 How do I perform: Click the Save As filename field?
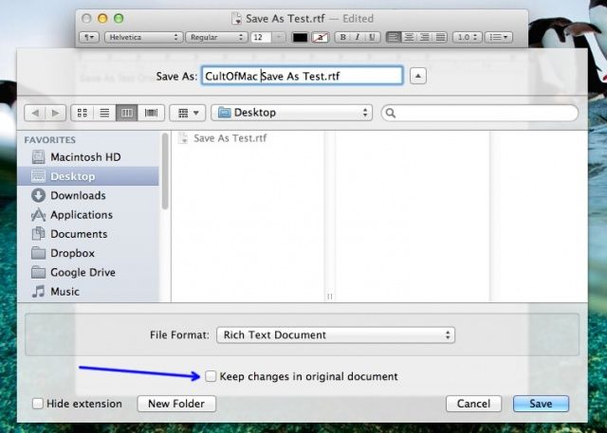click(x=302, y=76)
